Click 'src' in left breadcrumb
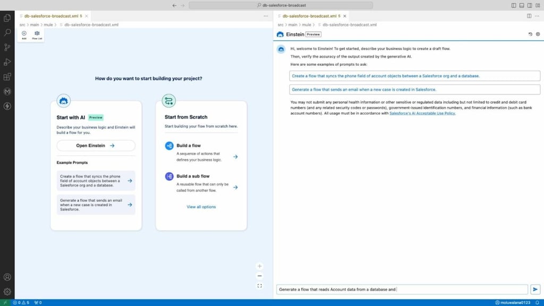Image resolution: width=544 pixels, height=306 pixels. tap(22, 24)
